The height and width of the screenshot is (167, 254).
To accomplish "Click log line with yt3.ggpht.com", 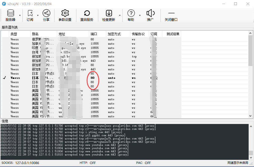I will click(63, 135).
